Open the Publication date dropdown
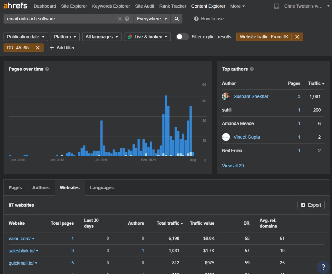This screenshot has height=274, width=332. 25,37
